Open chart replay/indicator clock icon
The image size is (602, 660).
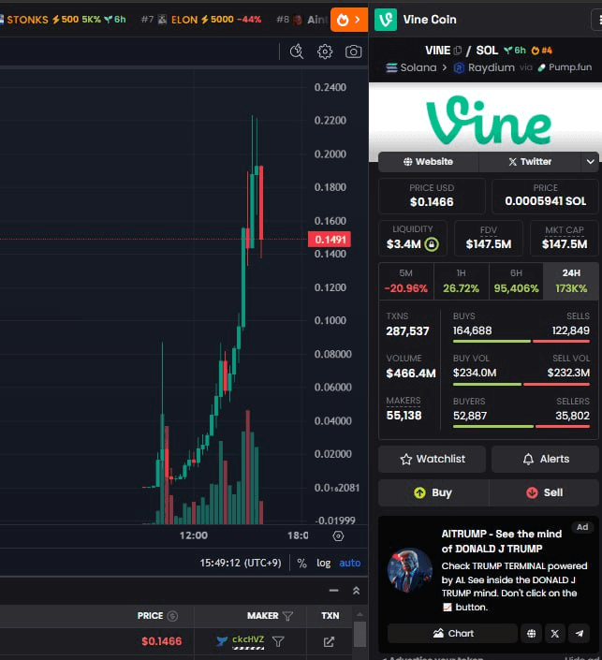(x=297, y=51)
